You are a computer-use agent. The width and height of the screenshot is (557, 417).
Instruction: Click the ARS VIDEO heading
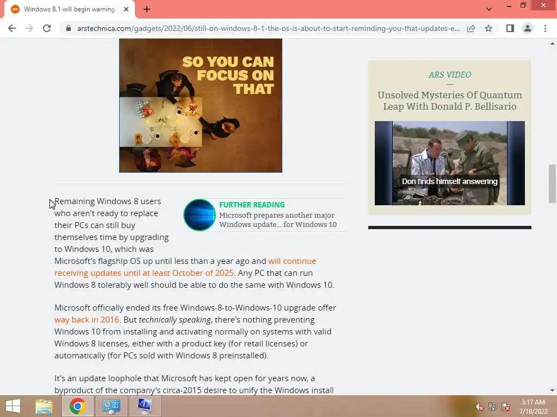(450, 75)
